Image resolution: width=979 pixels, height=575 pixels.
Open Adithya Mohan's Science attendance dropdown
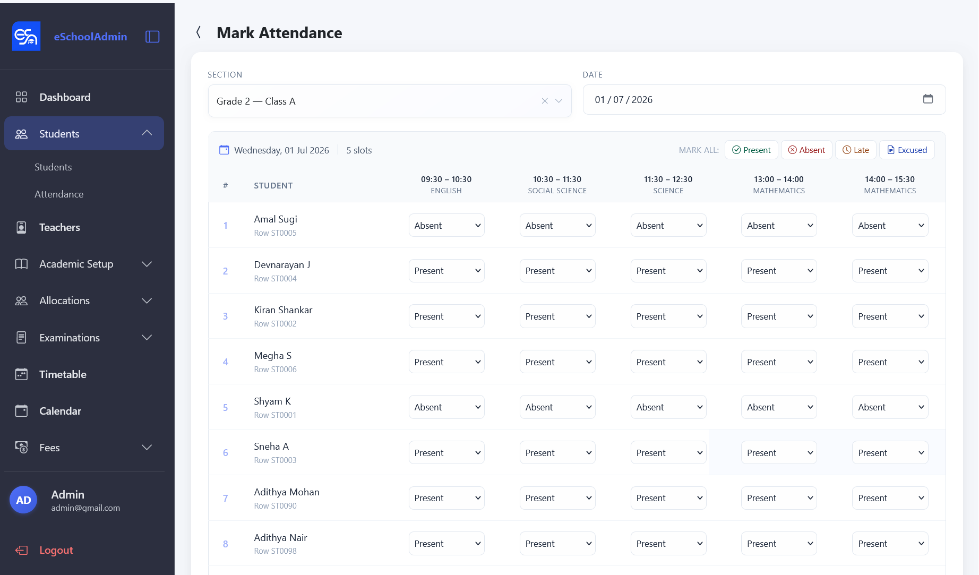pos(668,498)
